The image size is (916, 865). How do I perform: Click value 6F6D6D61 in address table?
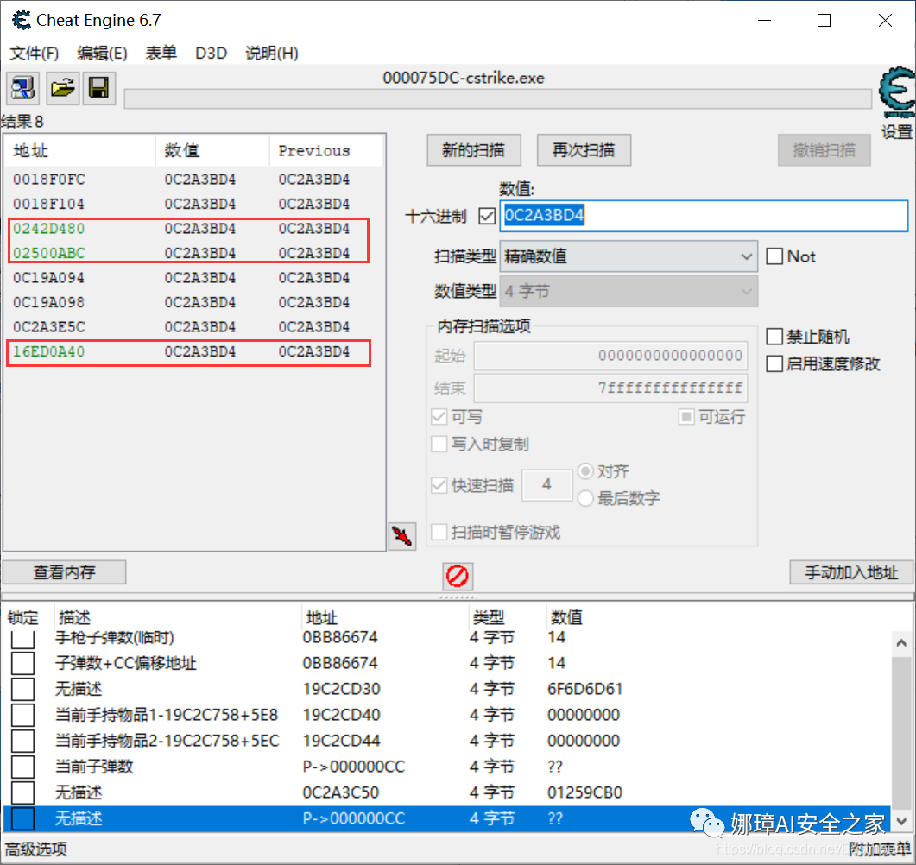(x=584, y=689)
